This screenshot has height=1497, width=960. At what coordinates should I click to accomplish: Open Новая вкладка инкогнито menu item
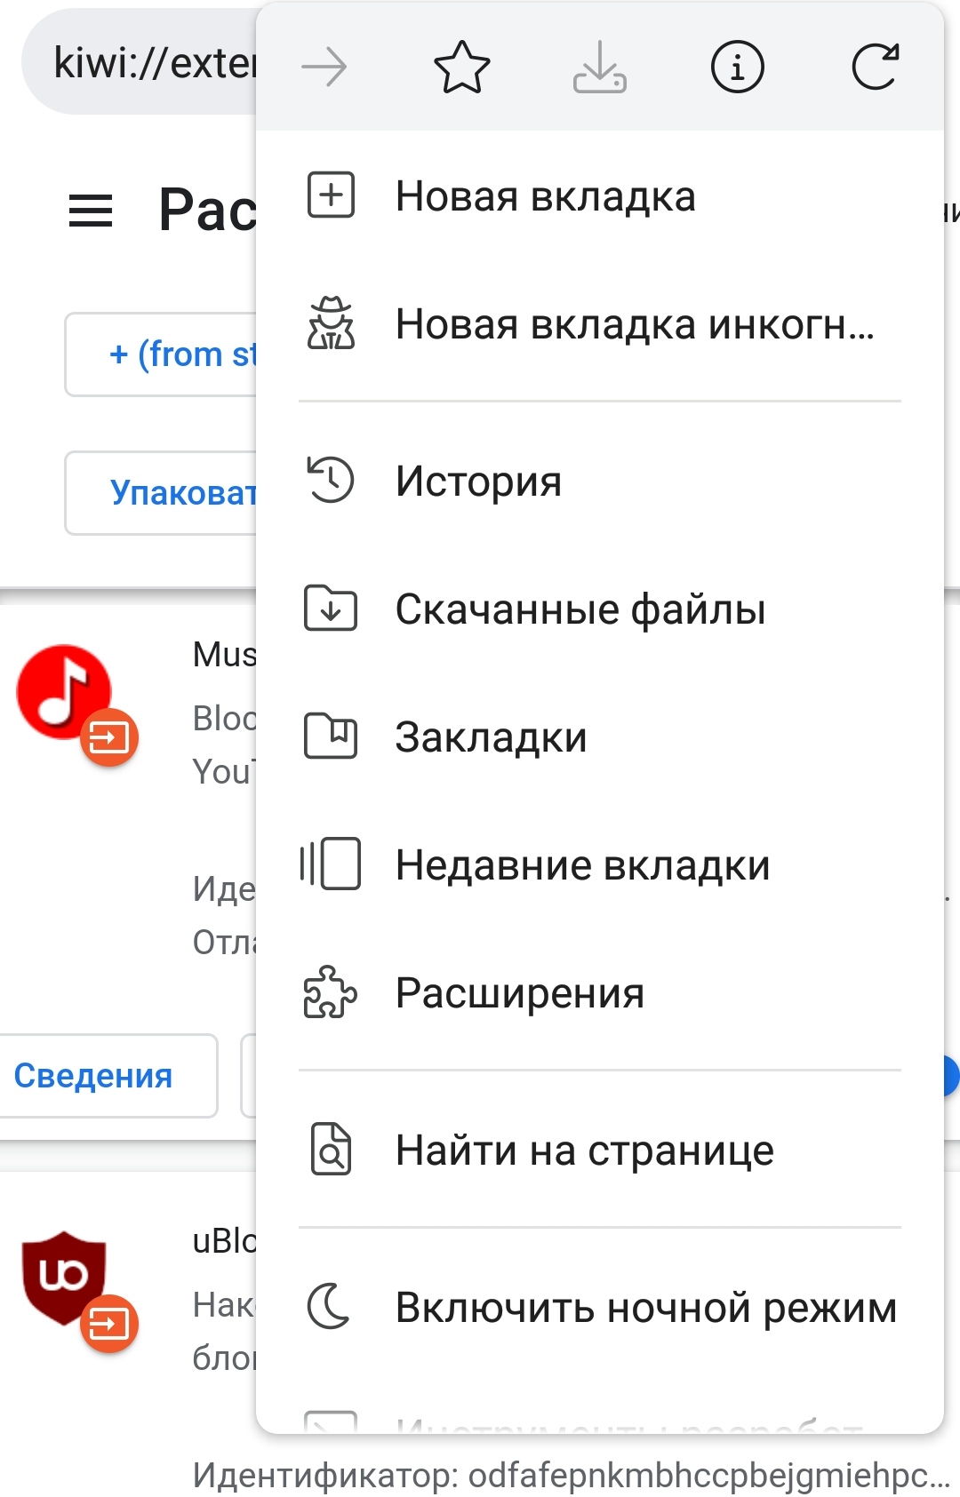[600, 323]
